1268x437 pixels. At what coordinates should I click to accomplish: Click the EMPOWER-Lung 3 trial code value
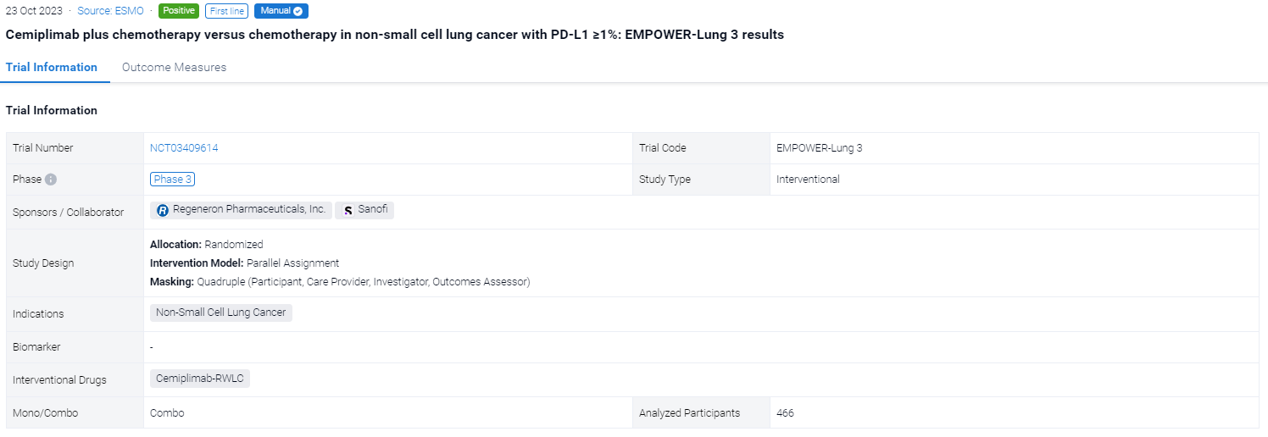819,148
